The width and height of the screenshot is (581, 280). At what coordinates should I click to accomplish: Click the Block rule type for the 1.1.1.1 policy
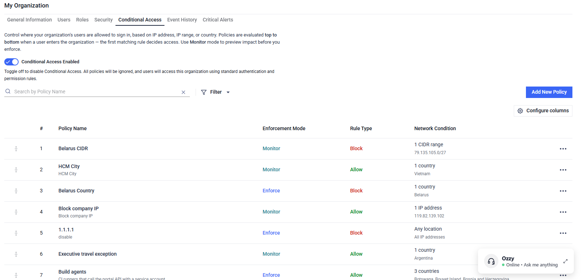point(356,233)
